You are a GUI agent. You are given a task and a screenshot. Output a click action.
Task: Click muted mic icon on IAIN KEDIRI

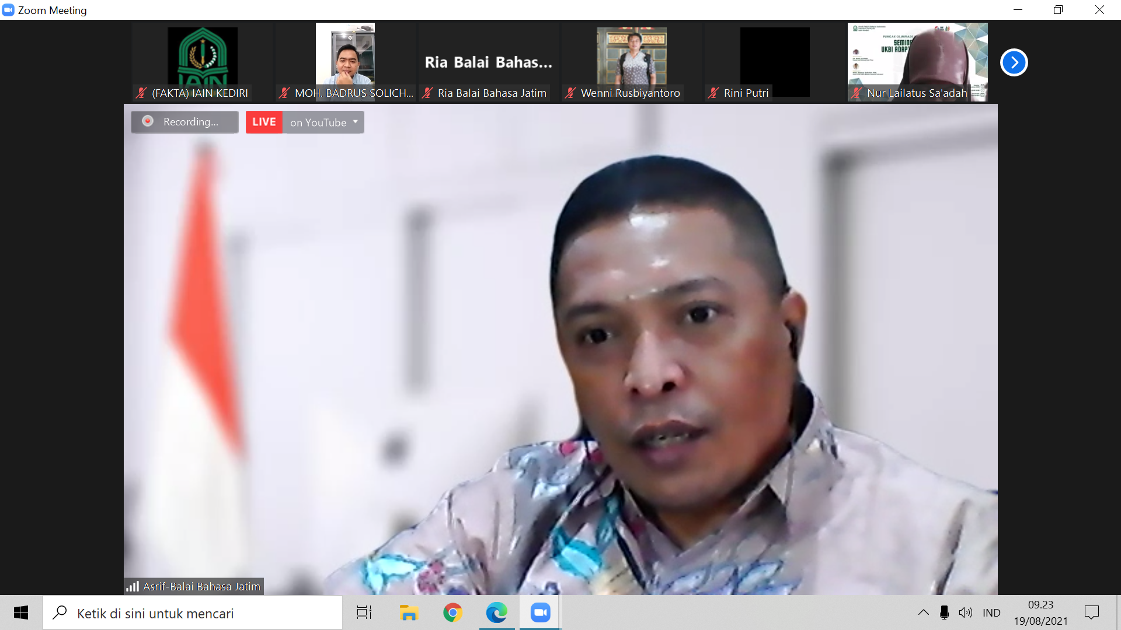click(x=141, y=93)
